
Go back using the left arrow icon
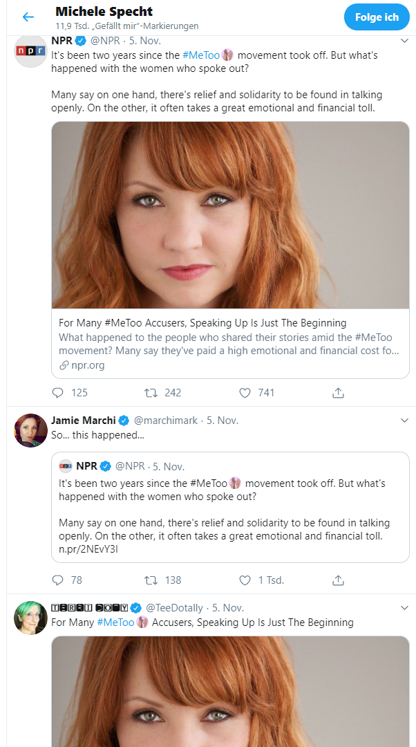28,17
